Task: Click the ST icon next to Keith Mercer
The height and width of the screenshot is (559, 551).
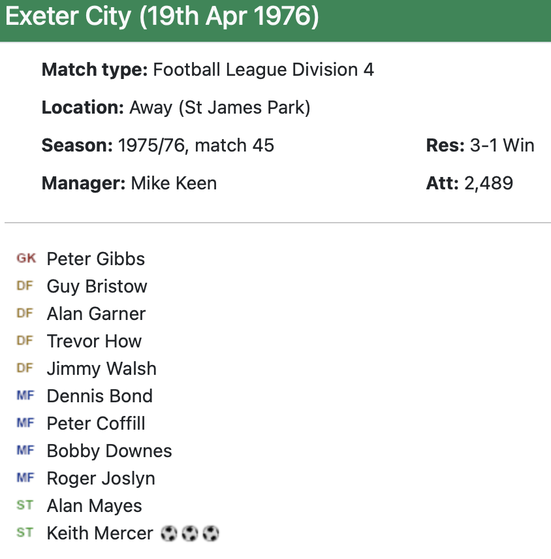Action: pyautogui.click(x=25, y=533)
